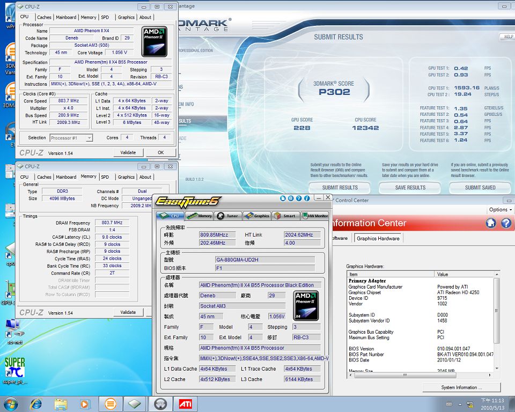Click the HELP button in 3DMark Vantage
The width and height of the screenshot is (515, 412).
tap(508, 37)
